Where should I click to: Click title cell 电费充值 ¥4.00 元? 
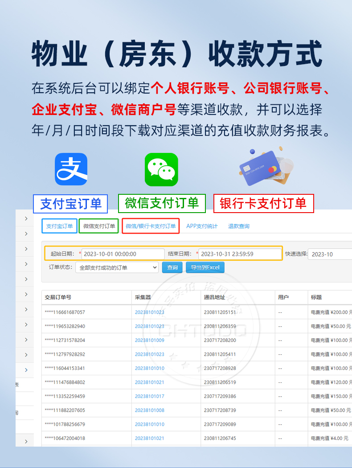coord(330,439)
